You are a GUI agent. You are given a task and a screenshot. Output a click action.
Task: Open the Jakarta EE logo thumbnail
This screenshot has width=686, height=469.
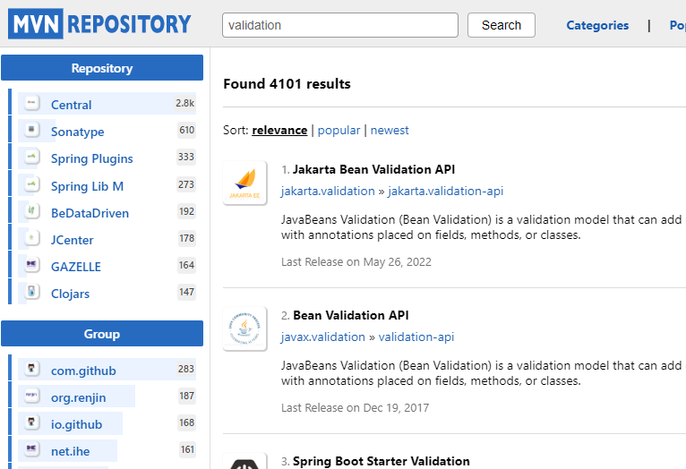coord(245,183)
